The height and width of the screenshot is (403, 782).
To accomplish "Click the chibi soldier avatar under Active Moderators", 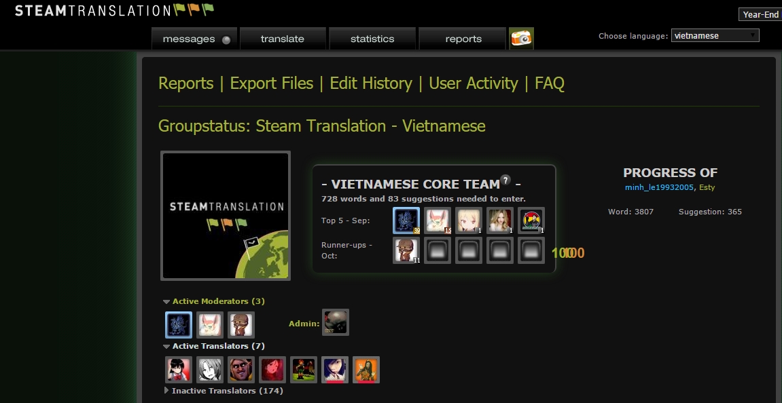I will click(x=241, y=325).
